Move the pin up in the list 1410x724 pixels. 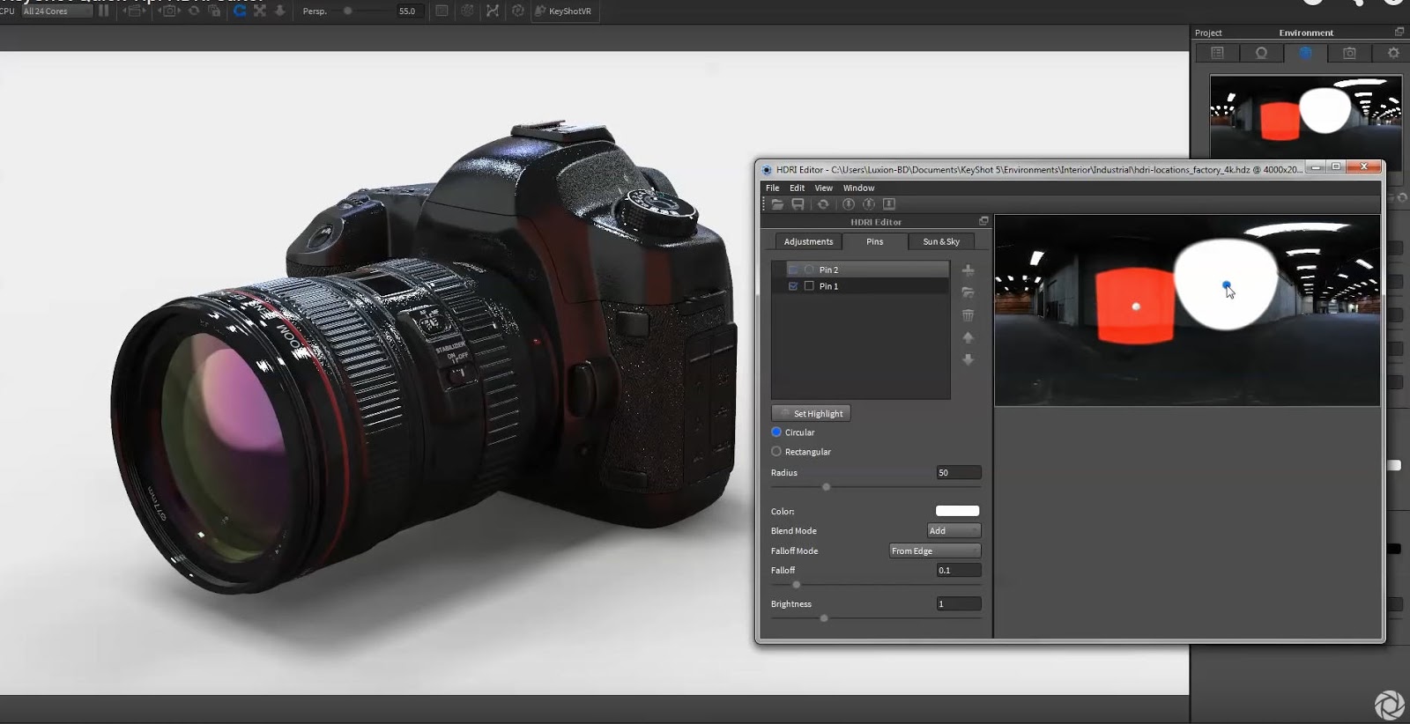[x=968, y=337]
